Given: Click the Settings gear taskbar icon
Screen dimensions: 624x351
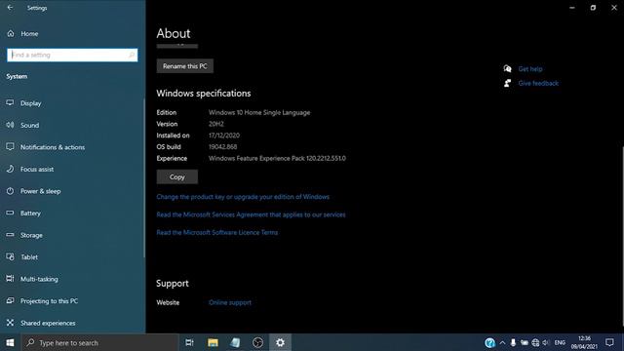Looking at the screenshot, I should (280, 342).
